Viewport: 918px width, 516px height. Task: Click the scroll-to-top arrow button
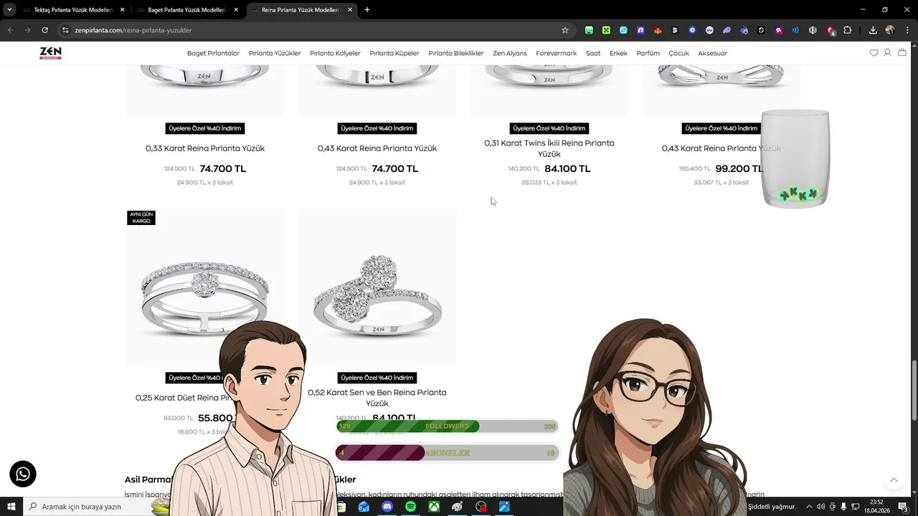click(894, 480)
